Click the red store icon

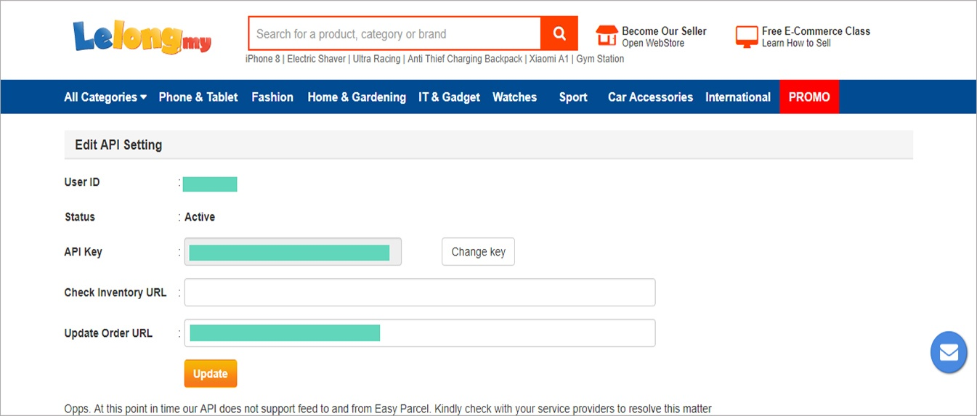(607, 36)
